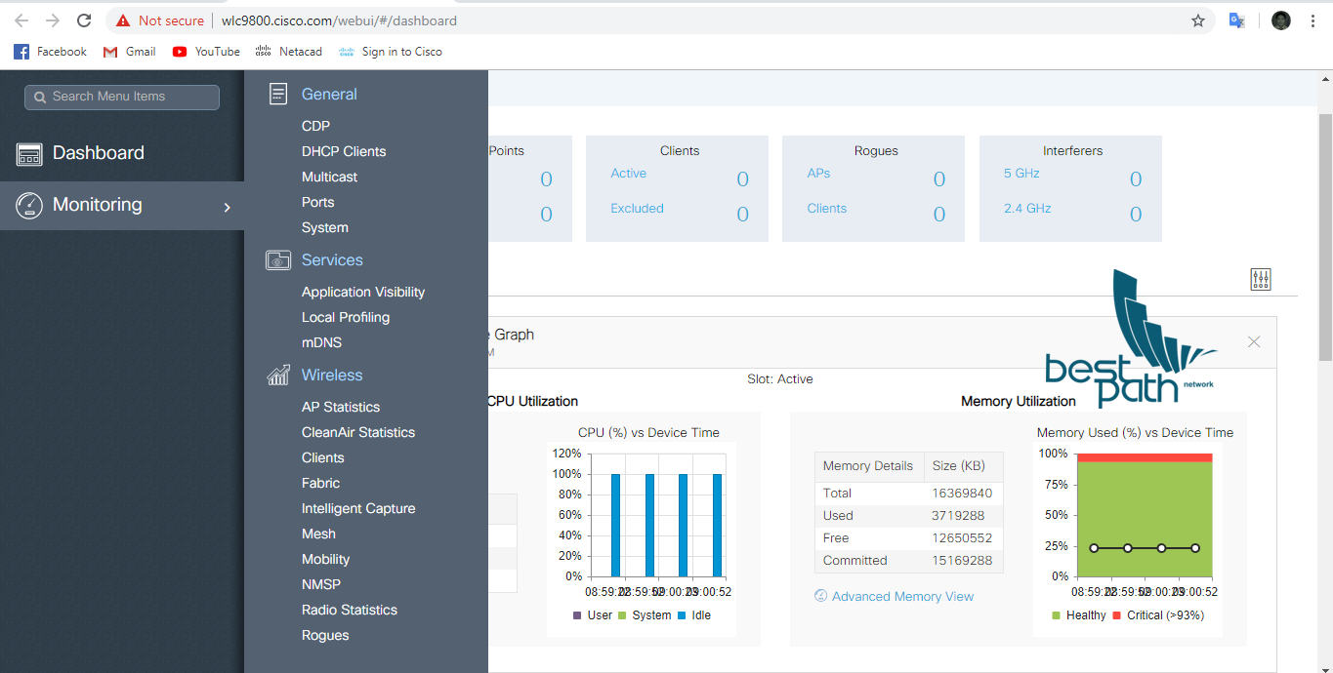Click the General section hamburger icon

277,93
